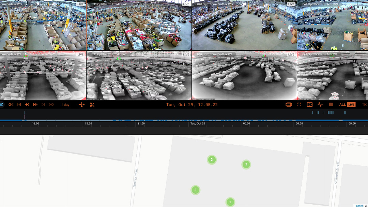
Task: Pause the live video playback
Action: point(331,105)
